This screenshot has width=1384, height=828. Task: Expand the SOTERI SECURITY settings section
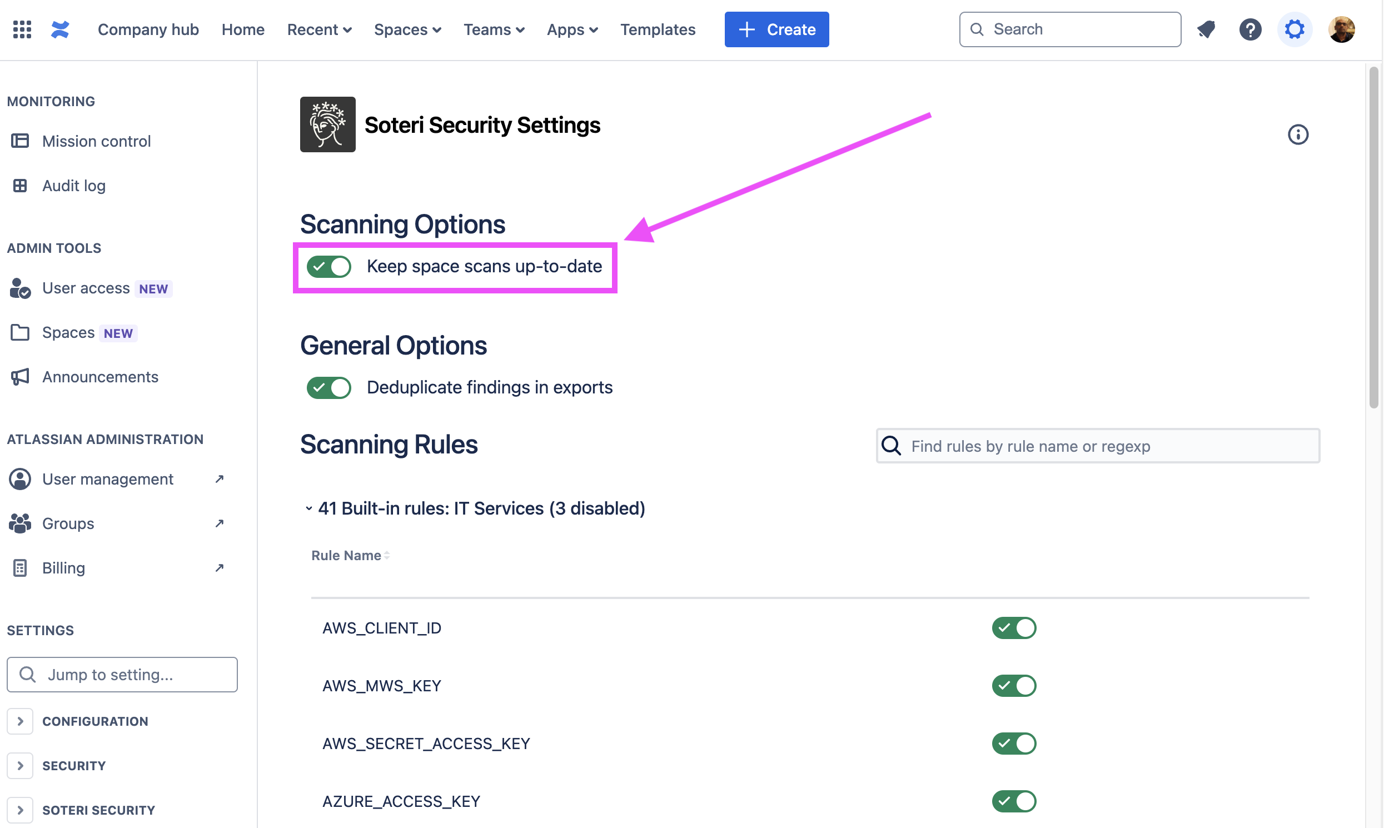[20, 810]
